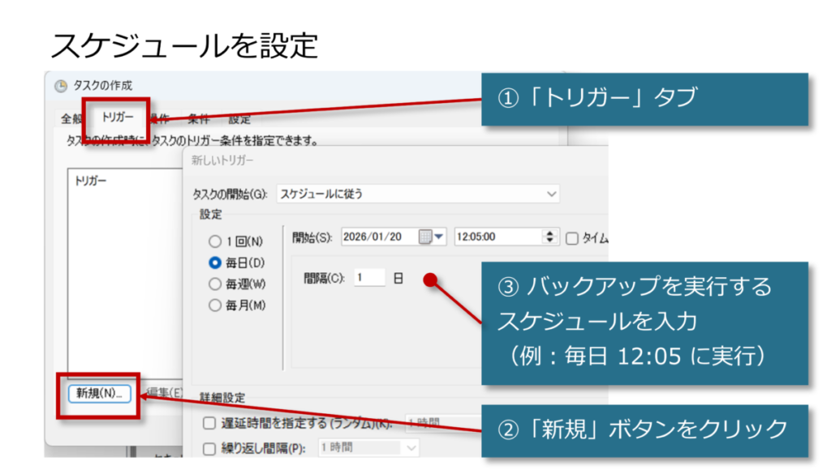Choose the 毎日(D) radio option
Image resolution: width=831 pixels, height=470 pixels.
215,263
